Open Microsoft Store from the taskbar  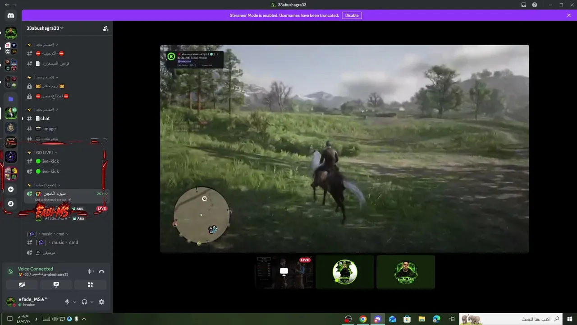(x=407, y=319)
